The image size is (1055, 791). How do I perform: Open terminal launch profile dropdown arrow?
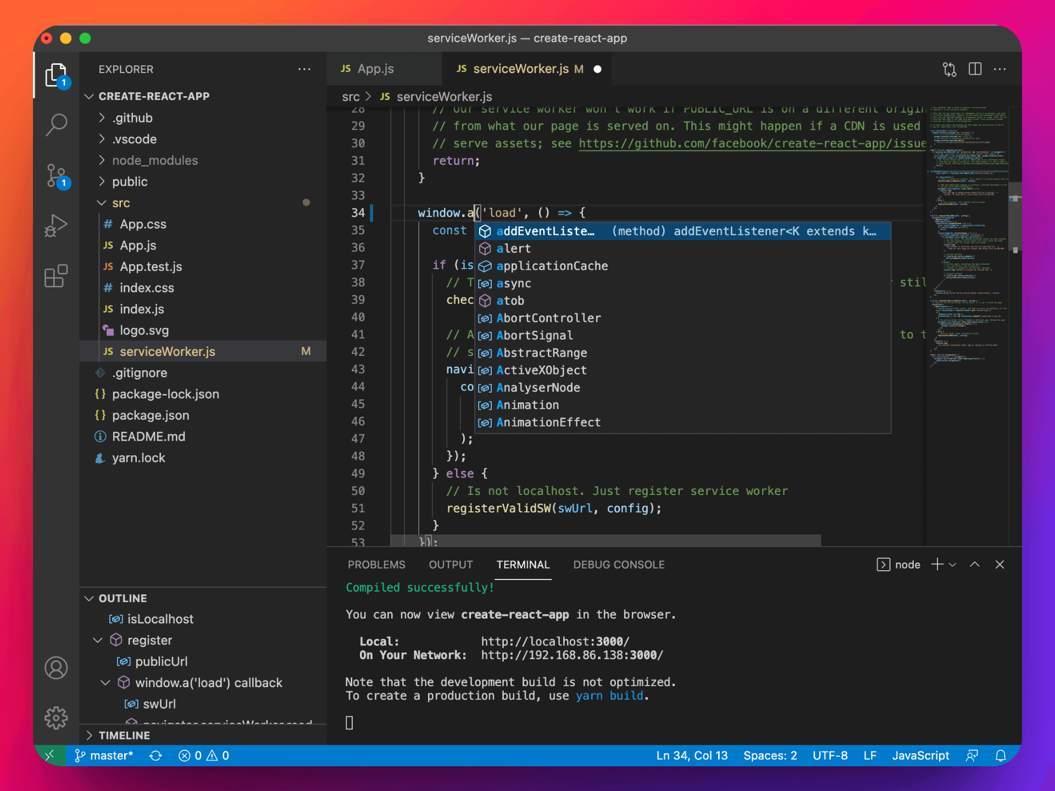953,565
